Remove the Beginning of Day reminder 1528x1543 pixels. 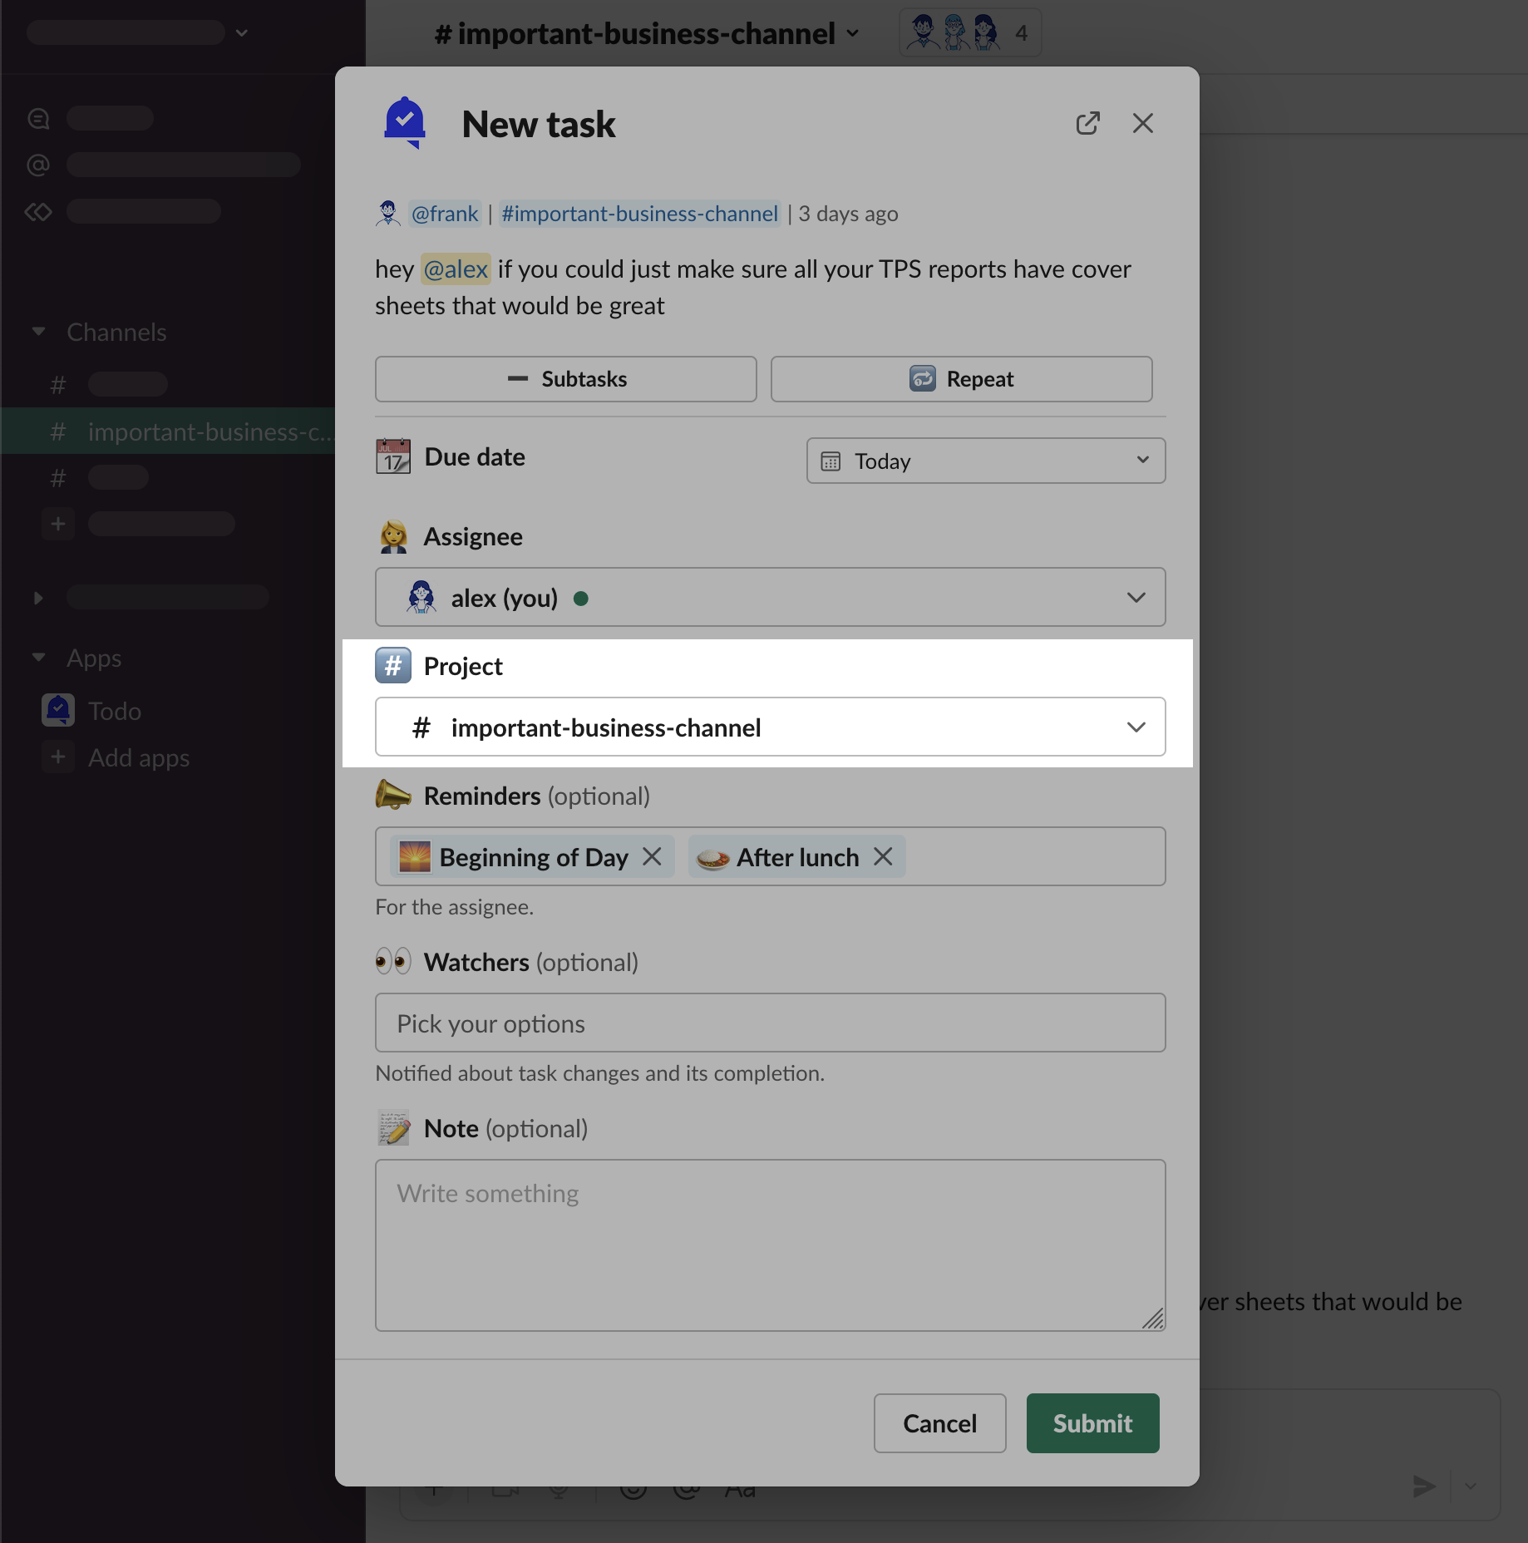[x=653, y=856]
